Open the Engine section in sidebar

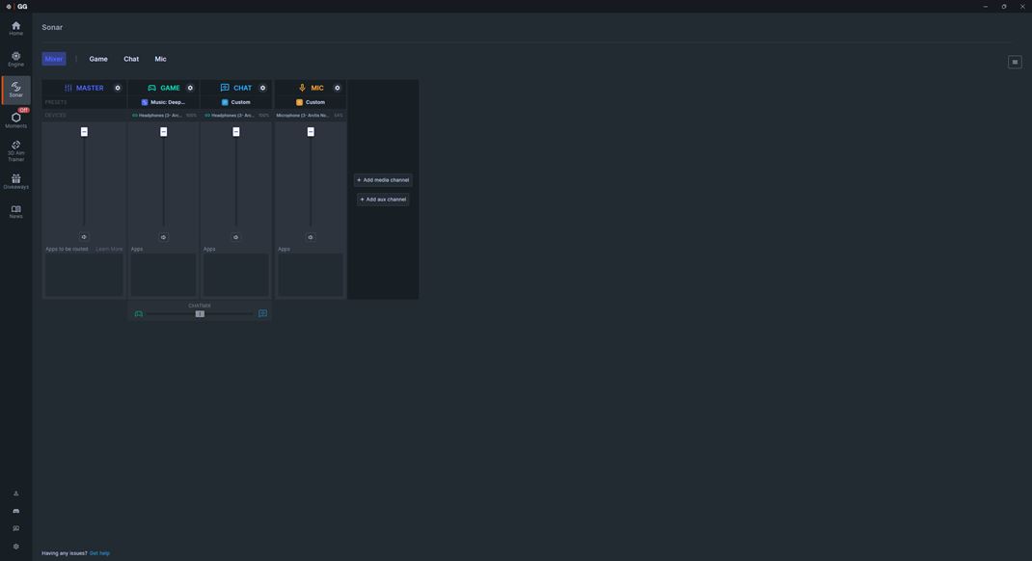(15, 59)
